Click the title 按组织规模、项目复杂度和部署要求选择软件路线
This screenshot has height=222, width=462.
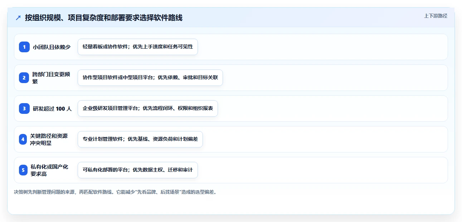point(104,18)
